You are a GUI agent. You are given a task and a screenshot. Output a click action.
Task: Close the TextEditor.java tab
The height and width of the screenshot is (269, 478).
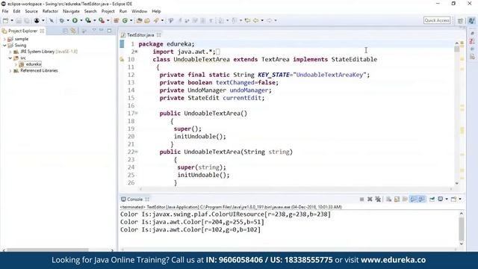coord(159,35)
